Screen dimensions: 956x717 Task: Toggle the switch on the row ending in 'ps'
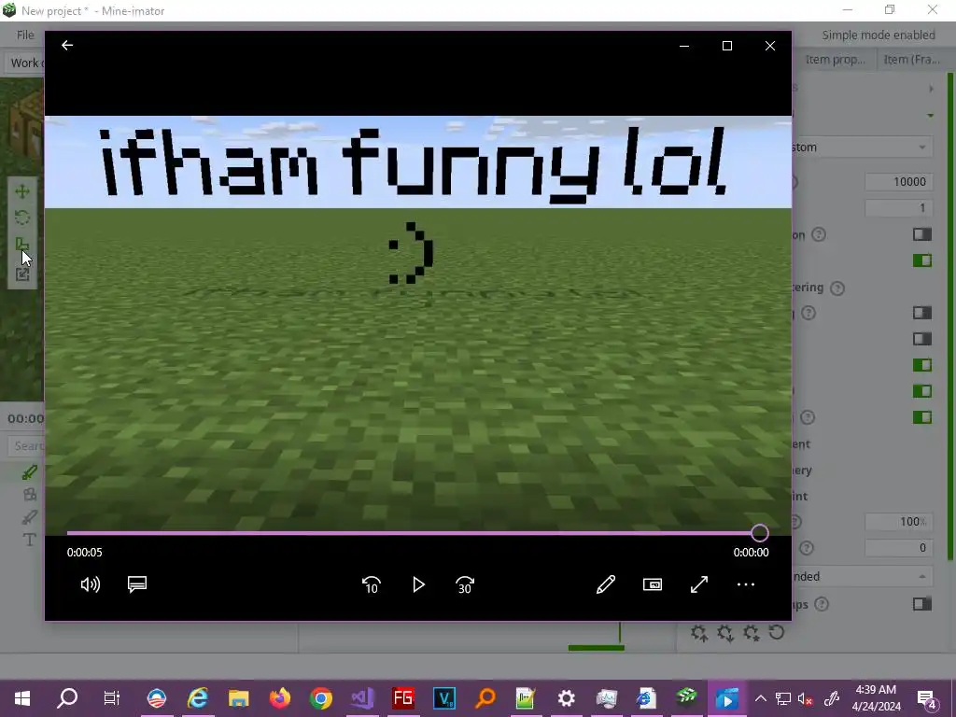[x=921, y=604]
